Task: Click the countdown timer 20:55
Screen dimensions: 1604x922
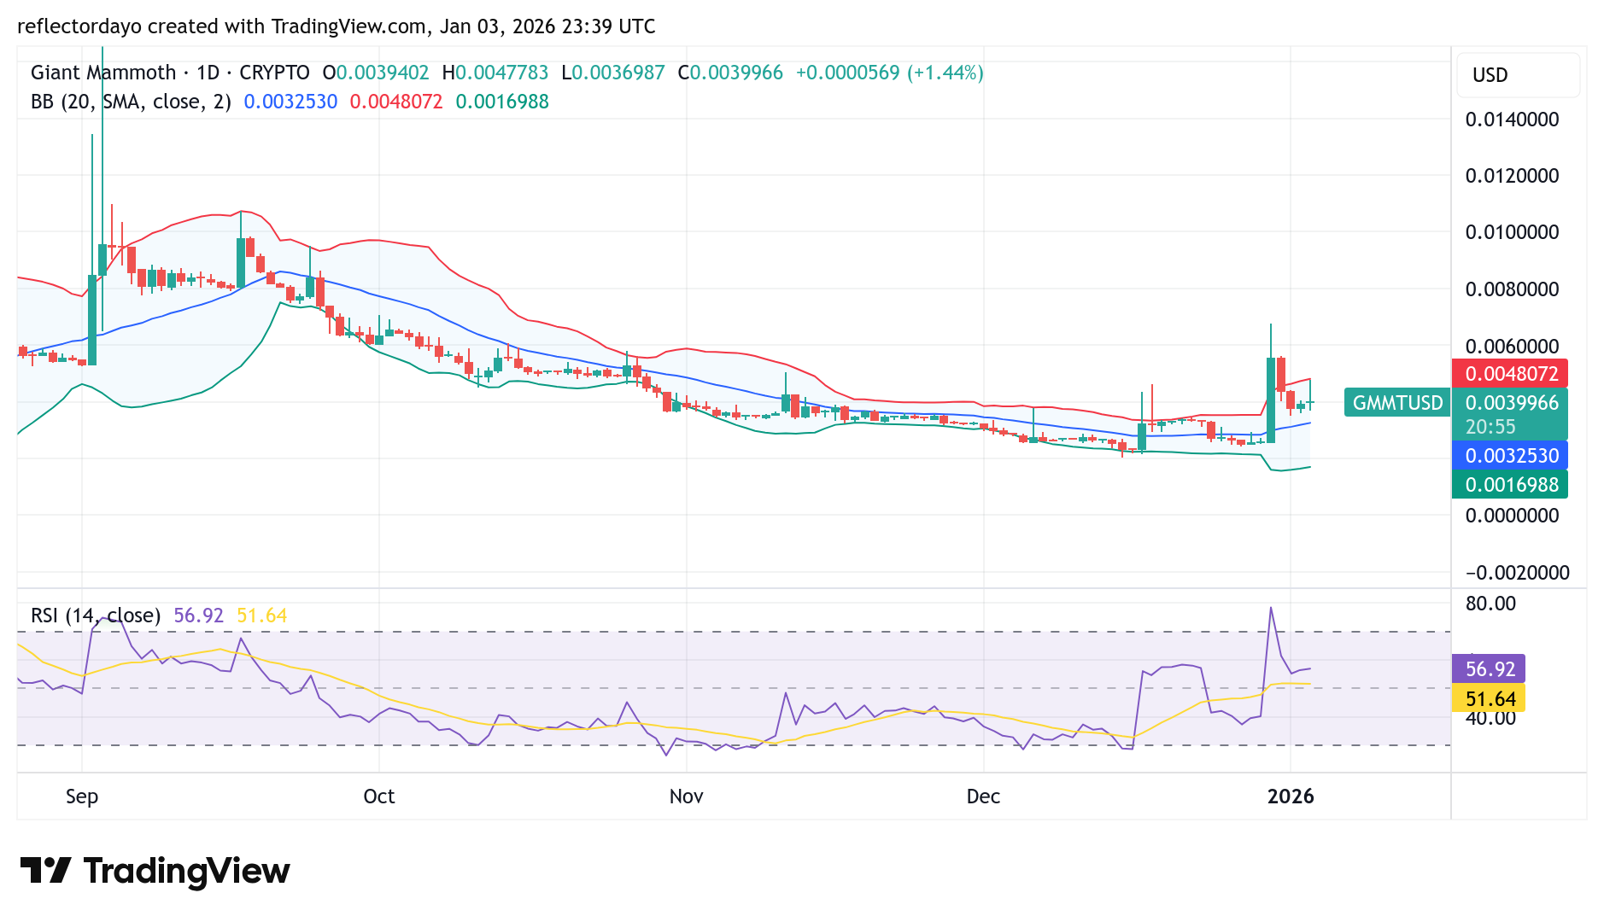Action: point(1490,427)
